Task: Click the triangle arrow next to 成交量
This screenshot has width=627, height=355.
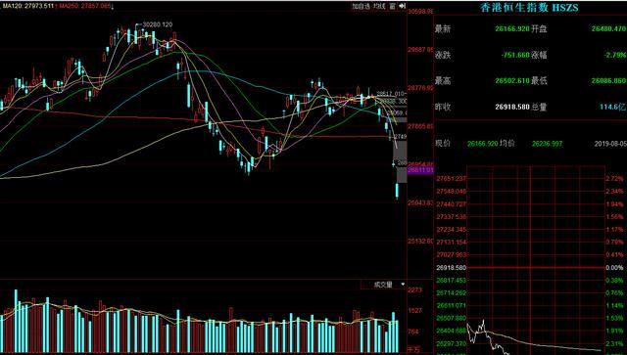Action: 403,285
